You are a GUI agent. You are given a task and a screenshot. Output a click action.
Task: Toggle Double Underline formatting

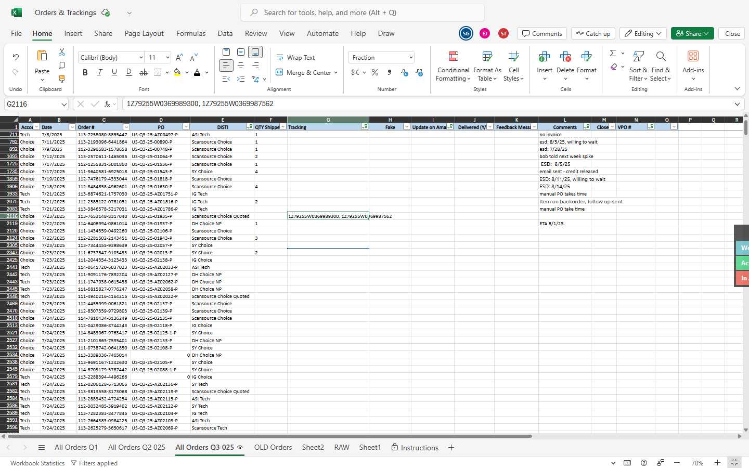point(128,72)
